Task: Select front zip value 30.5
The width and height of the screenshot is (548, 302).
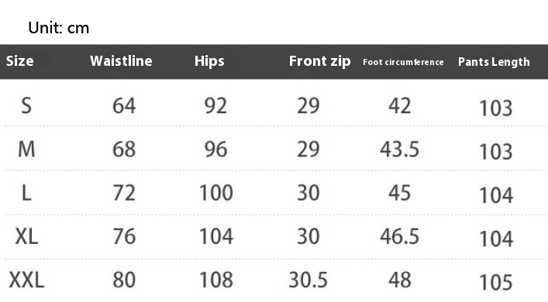Action: pyautogui.click(x=308, y=280)
